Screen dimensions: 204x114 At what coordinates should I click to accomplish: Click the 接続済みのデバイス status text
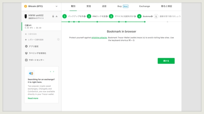pyautogui.click(x=36, y=18)
